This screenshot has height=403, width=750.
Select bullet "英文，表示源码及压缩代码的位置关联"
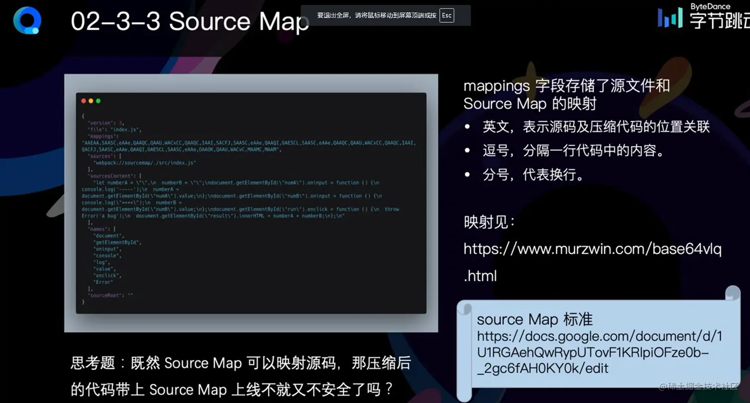pos(596,127)
